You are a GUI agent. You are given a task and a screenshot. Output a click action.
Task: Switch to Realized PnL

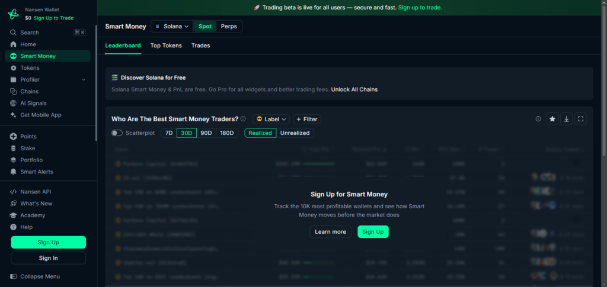(x=260, y=133)
